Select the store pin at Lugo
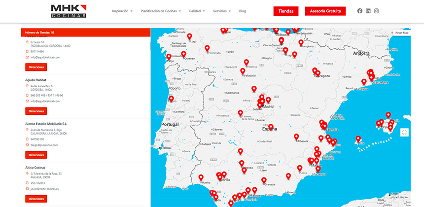The width and height of the screenshot is (424, 207). [x=189, y=36]
